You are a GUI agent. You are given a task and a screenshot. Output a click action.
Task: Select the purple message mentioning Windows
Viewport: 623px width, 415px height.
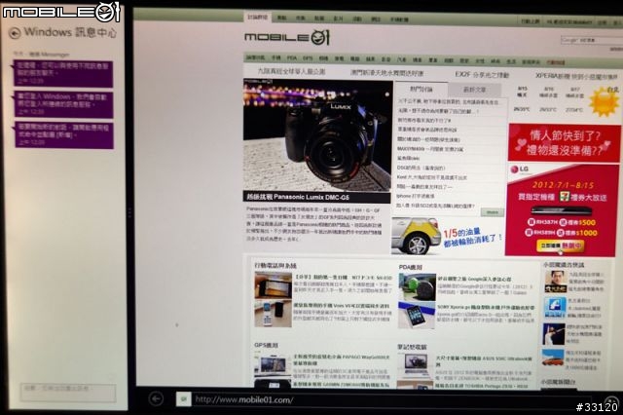click(x=63, y=104)
